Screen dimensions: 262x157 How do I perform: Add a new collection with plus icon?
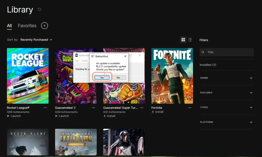tap(44, 26)
